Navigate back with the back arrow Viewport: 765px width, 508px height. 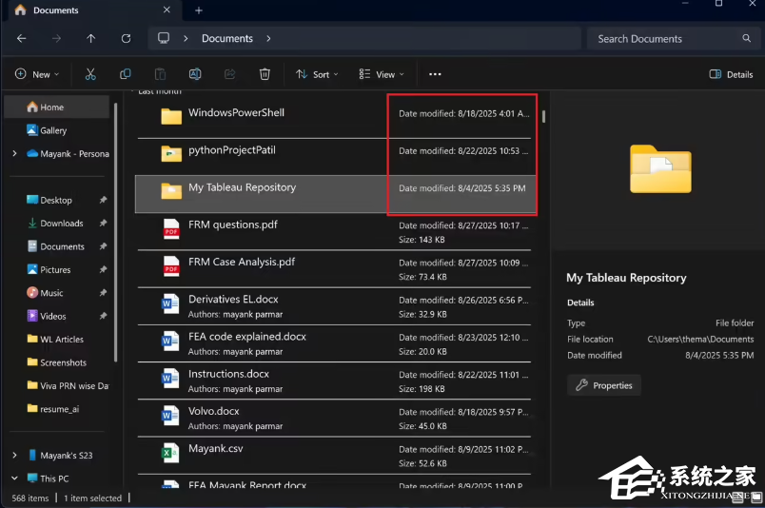click(x=22, y=39)
